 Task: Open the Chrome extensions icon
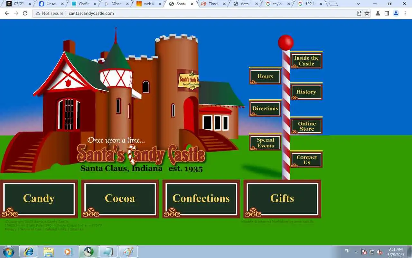pyautogui.click(x=378, y=13)
